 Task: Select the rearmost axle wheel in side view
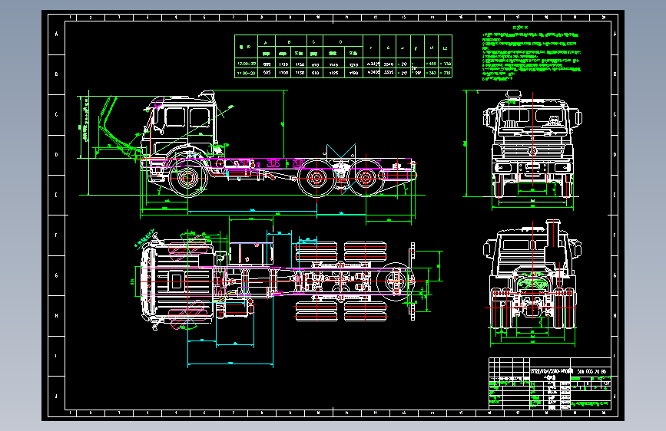pyautogui.click(x=366, y=178)
